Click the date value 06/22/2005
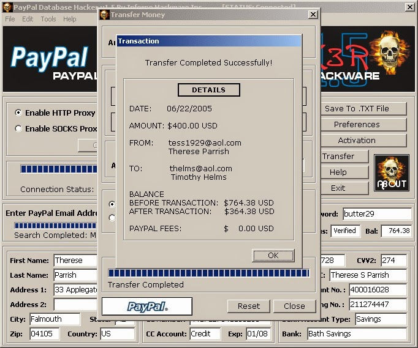The height and width of the screenshot is (348, 418). 189,108
